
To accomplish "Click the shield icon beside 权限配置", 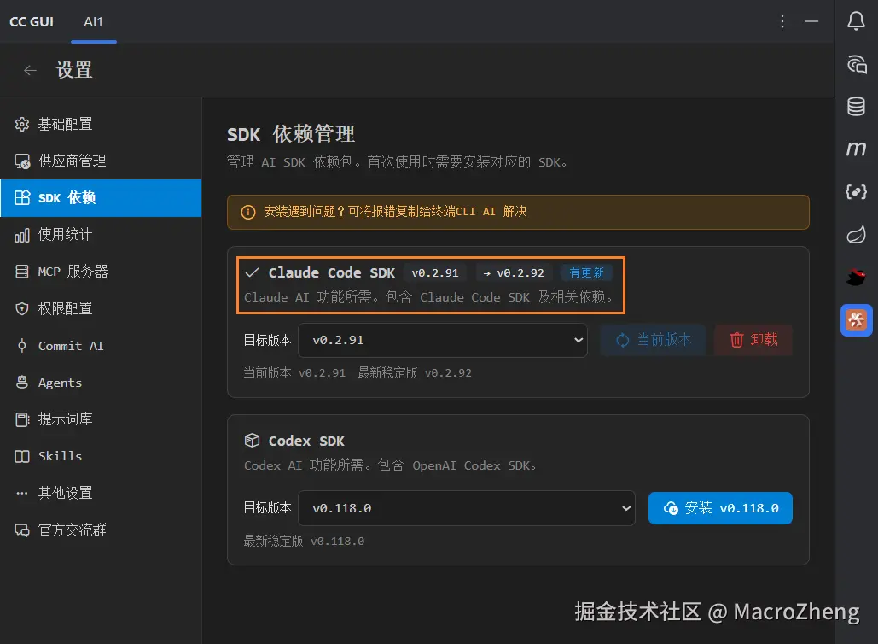I will pyautogui.click(x=22, y=309).
